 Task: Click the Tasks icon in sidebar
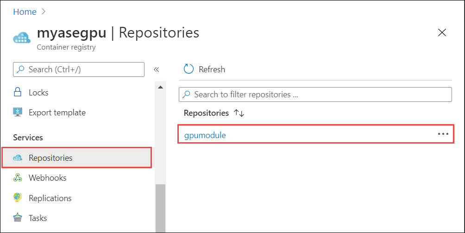[x=18, y=218]
